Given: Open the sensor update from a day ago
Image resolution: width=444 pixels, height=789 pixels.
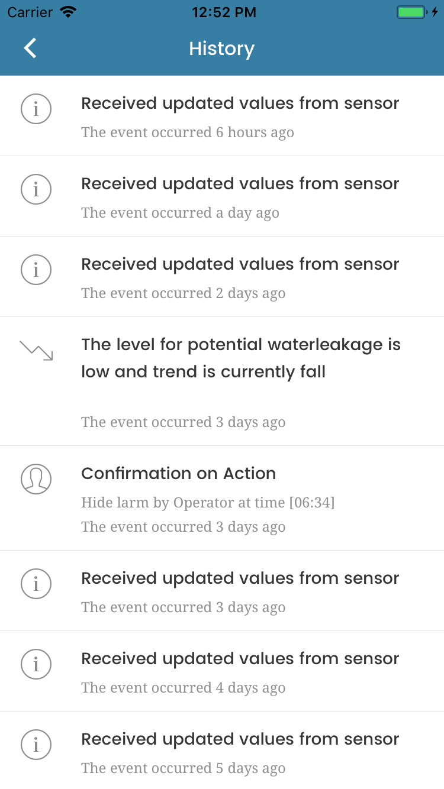Looking at the screenshot, I should coord(222,196).
